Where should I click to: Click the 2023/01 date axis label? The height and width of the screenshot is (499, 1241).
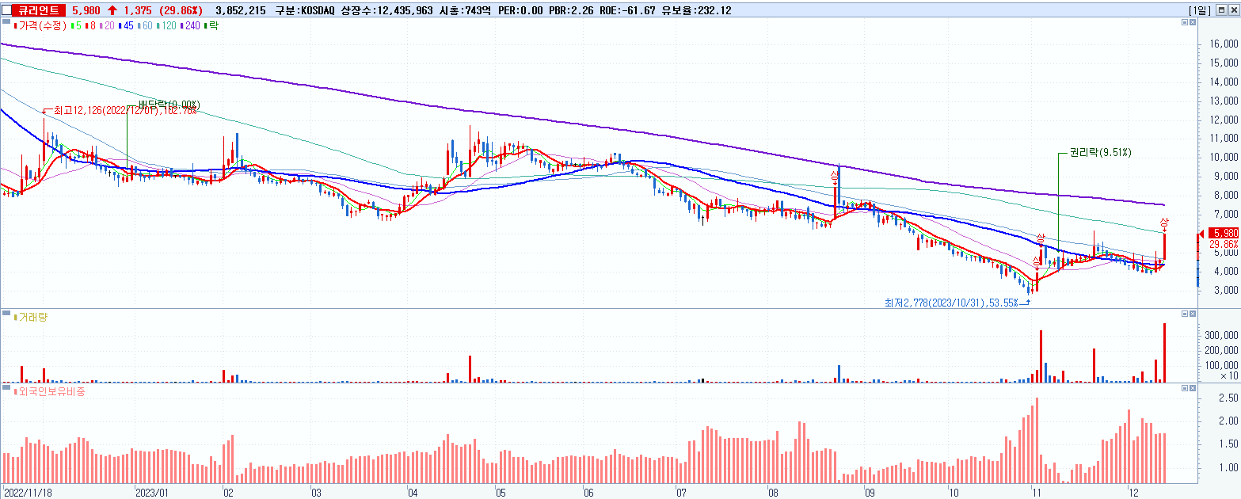pyautogui.click(x=153, y=491)
